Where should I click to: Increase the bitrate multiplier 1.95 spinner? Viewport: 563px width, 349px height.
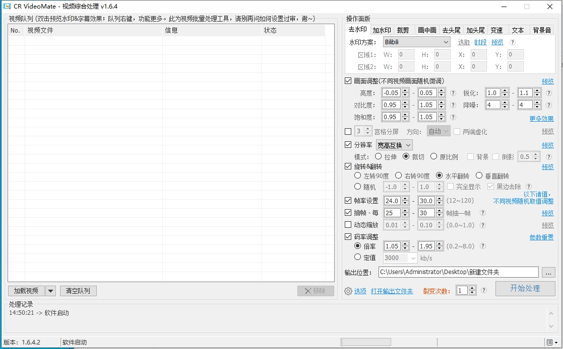click(x=440, y=244)
